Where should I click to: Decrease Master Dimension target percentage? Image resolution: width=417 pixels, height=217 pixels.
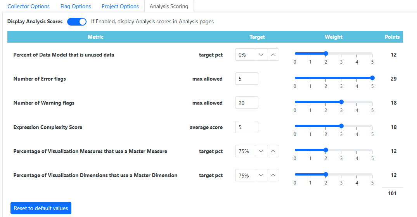pos(261,176)
